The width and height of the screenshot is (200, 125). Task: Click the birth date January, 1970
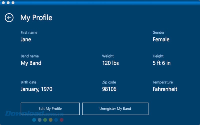(36, 89)
